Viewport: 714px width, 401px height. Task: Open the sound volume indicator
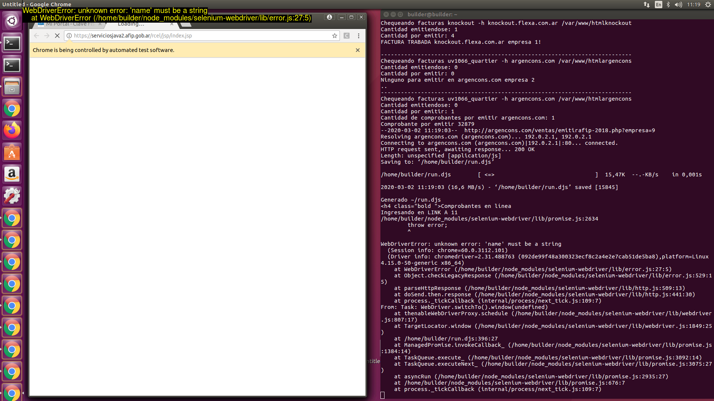[x=679, y=4]
